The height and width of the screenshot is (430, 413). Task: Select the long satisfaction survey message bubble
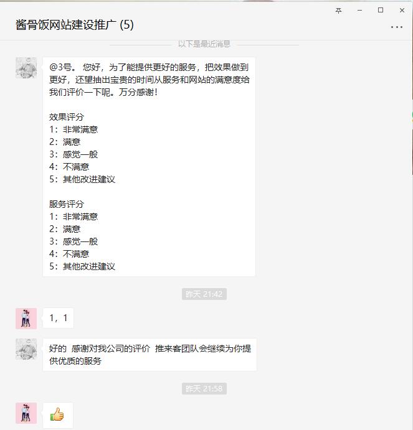click(149, 167)
